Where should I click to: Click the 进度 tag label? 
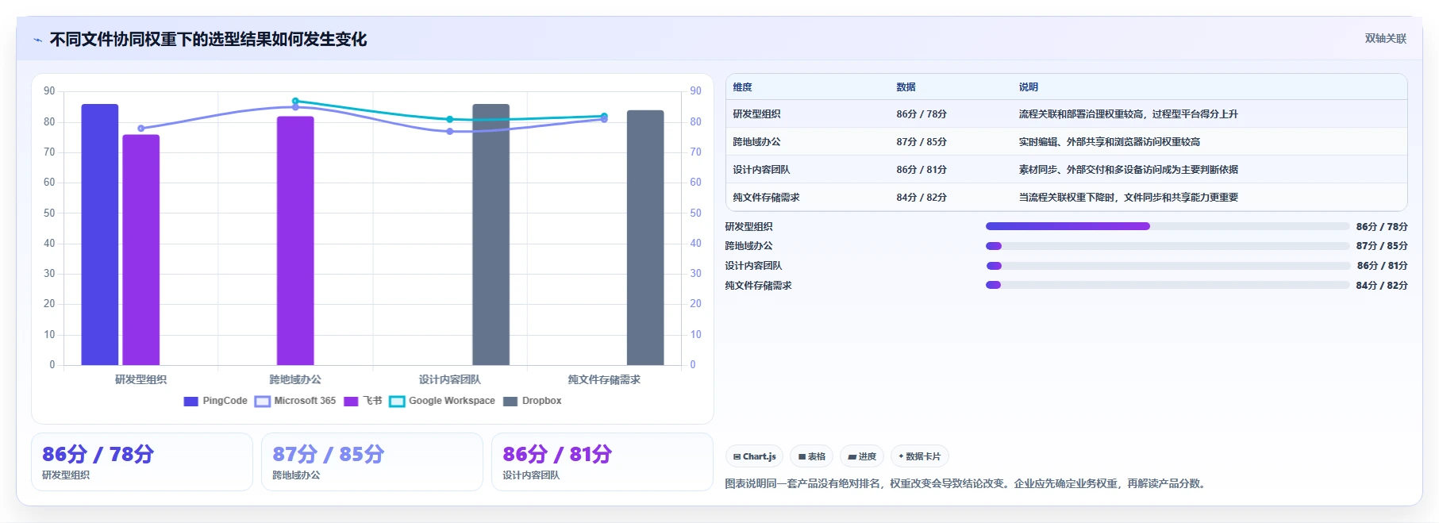coord(867,457)
